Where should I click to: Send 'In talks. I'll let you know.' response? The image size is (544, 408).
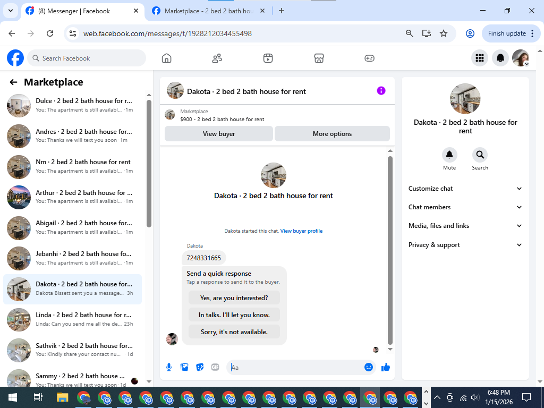pos(234,315)
